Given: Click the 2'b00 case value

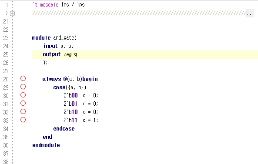Looking at the screenshot, I should (x=70, y=95).
